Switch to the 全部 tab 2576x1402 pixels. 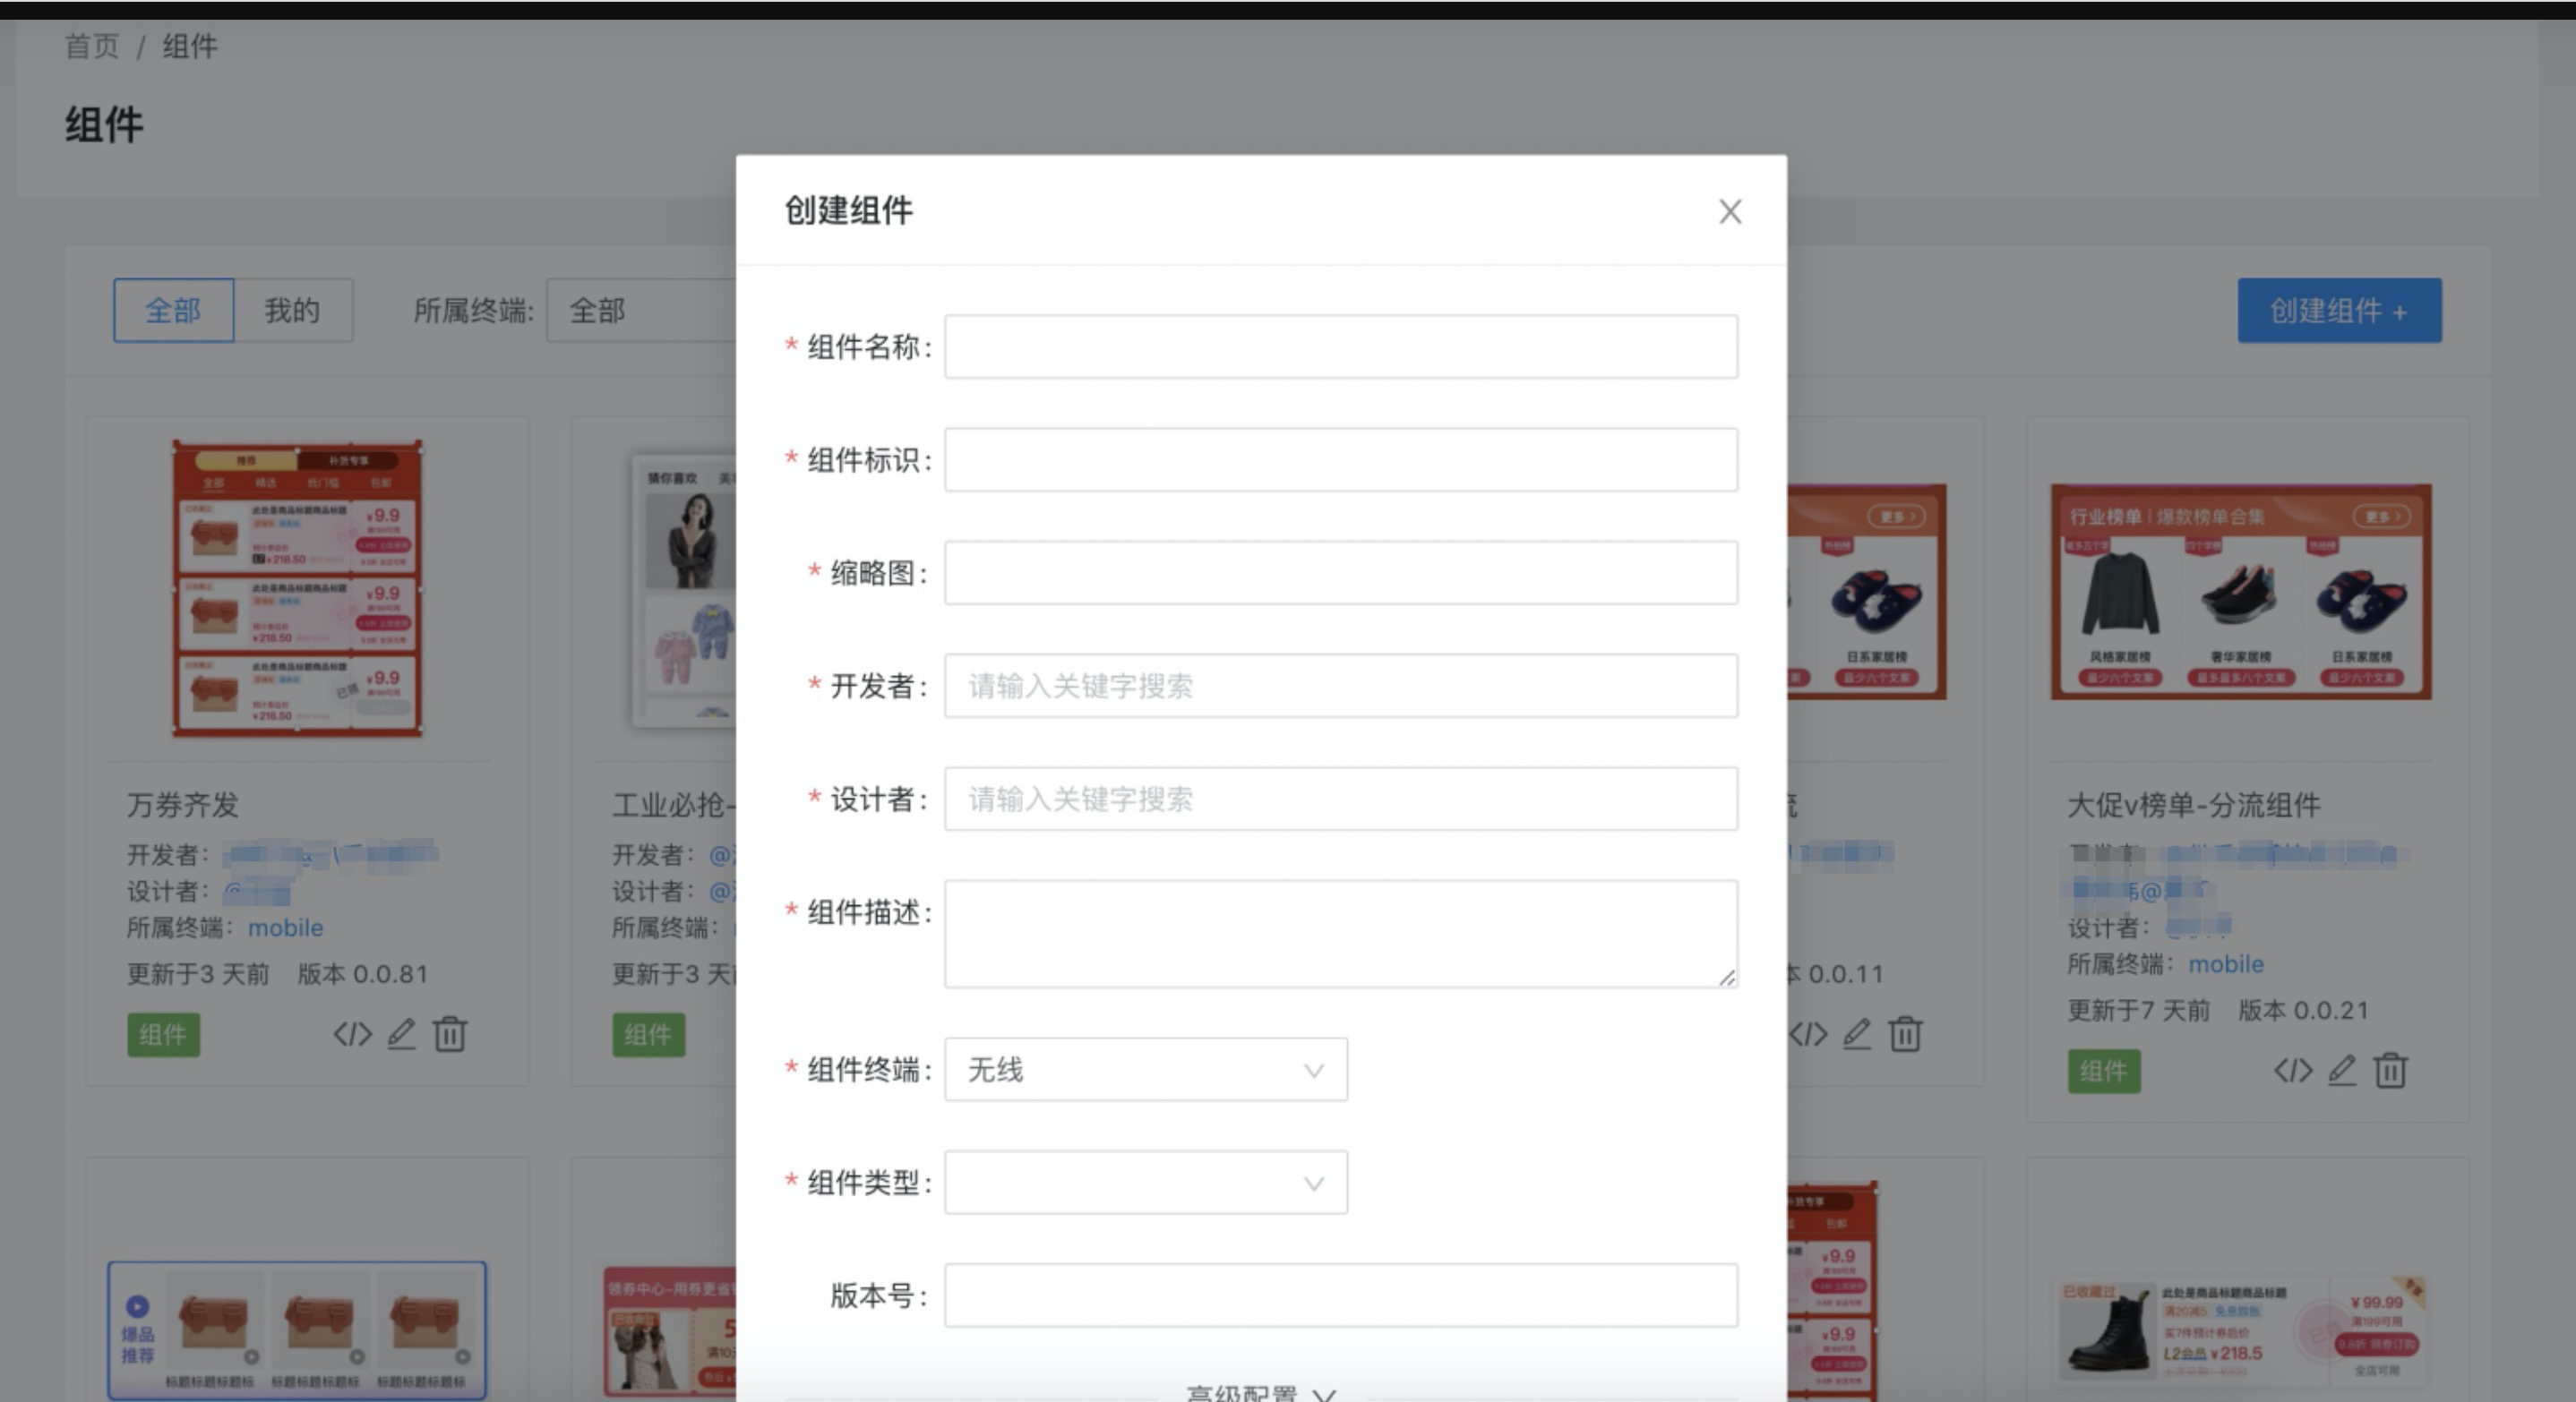173,311
